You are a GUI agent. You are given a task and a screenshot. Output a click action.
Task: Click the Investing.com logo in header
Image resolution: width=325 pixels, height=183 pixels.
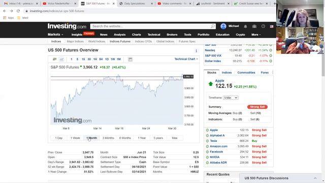pyautogui.click(x=67, y=26)
